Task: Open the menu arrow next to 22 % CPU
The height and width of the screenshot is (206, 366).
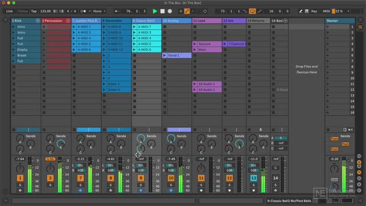Action: pos(348,11)
